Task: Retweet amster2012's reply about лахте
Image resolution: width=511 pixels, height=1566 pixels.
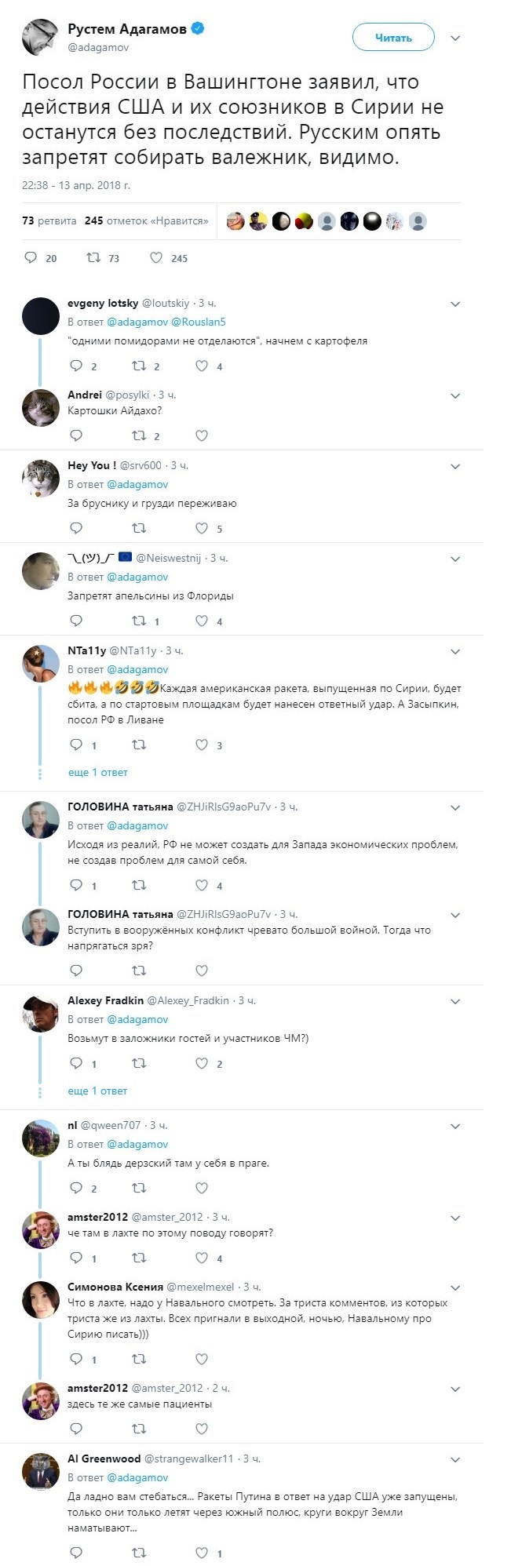Action: click(138, 1257)
